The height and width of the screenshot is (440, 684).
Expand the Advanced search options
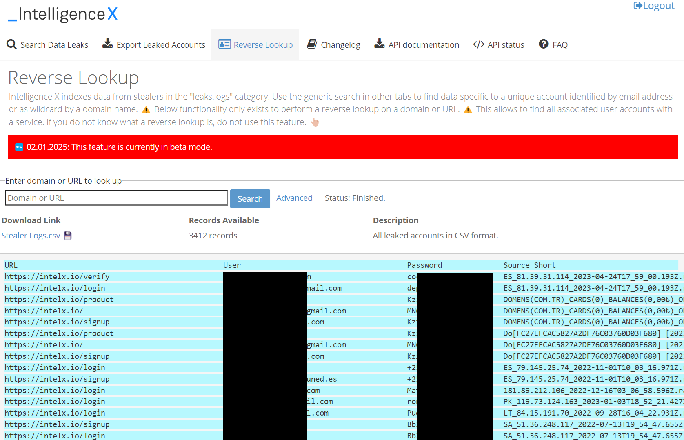(294, 198)
